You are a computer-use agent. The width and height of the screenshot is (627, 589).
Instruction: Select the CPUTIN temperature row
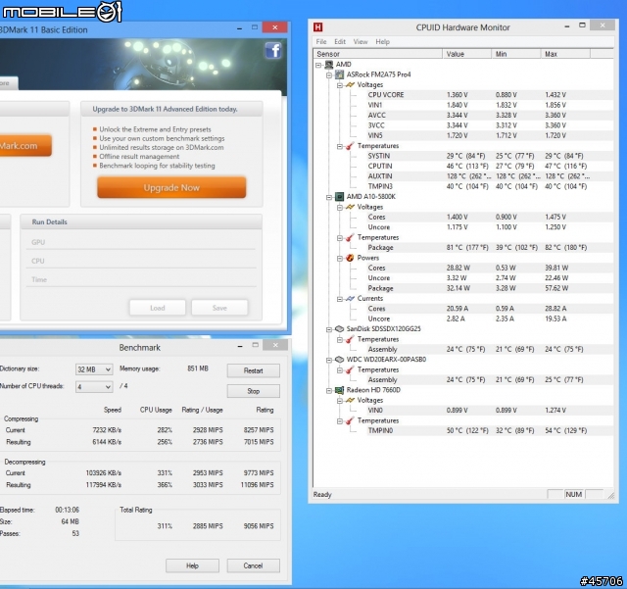pyautogui.click(x=490, y=166)
